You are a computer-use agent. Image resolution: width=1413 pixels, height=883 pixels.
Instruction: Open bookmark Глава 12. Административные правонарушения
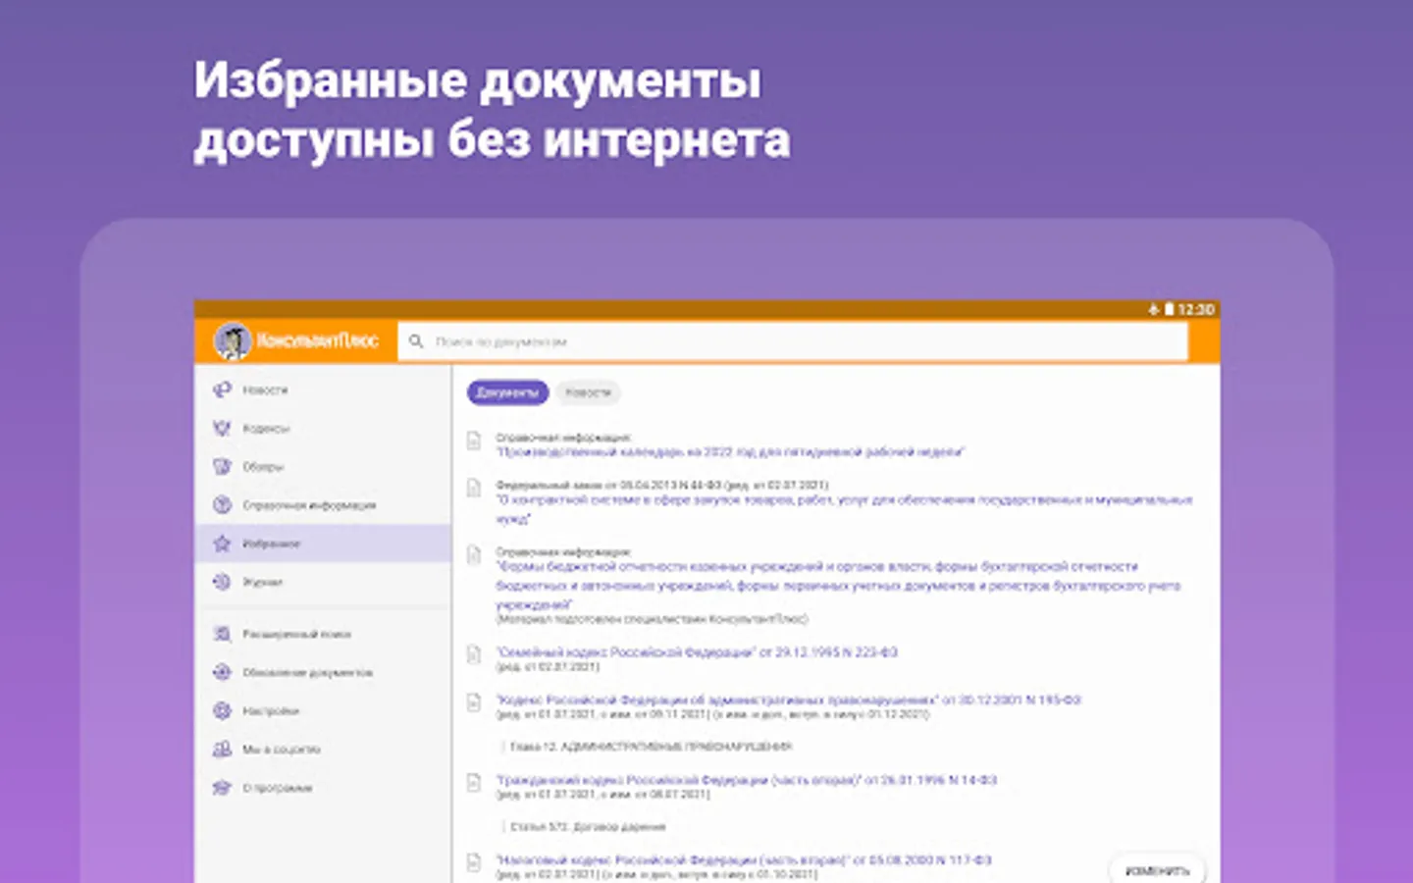click(651, 747)
